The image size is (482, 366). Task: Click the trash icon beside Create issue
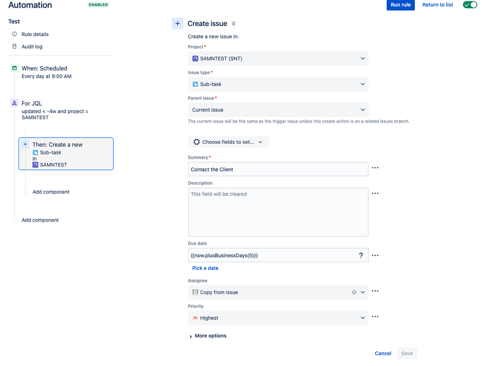point(234,23)
